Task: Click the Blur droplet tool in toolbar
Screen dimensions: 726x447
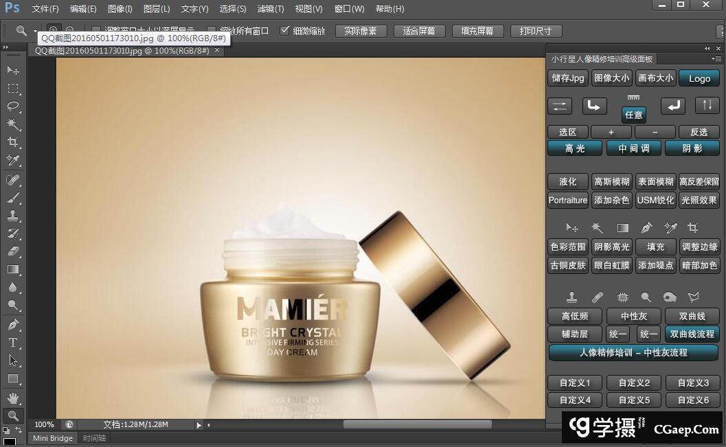Action: point(12,288)
